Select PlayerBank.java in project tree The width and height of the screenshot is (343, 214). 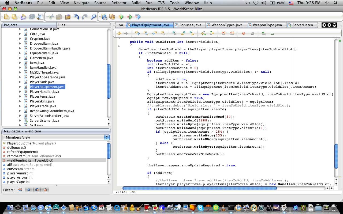[x=42, y=82]
